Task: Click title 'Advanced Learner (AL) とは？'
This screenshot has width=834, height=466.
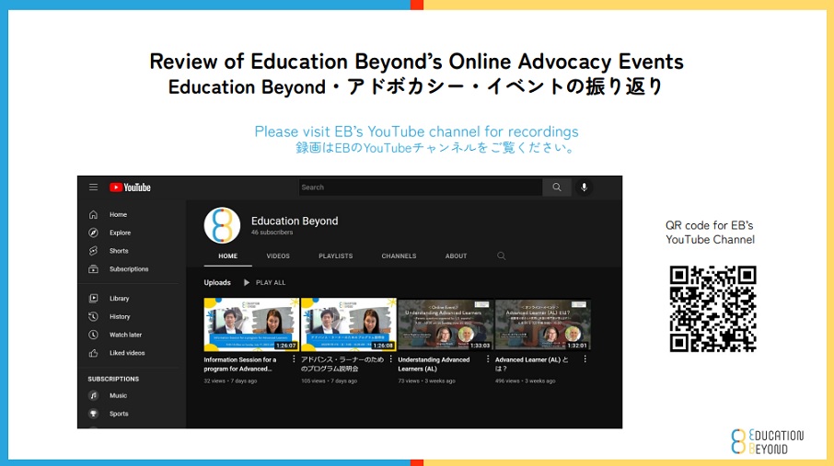Action: 531,365
